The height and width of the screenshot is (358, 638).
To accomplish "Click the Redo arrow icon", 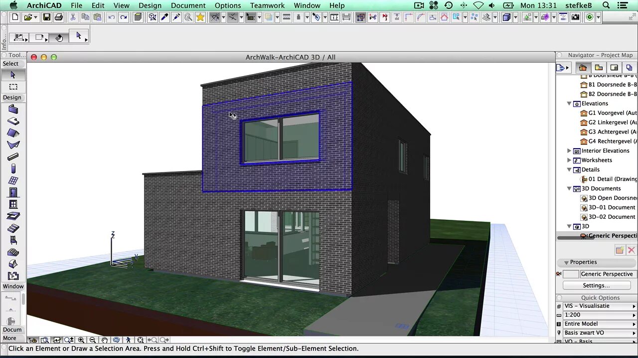I will point(123,17).
